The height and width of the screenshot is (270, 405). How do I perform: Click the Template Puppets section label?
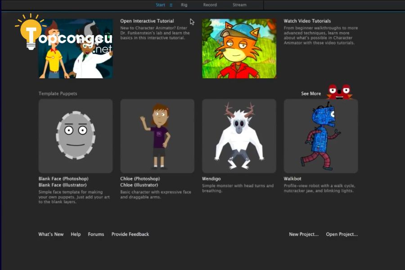[x=58, y=94]
